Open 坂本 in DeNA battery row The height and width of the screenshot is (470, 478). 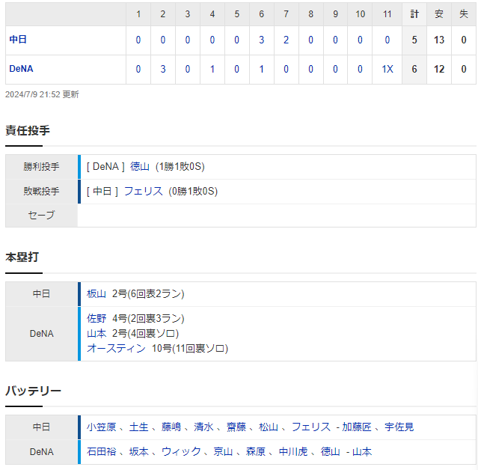(138, 452)
